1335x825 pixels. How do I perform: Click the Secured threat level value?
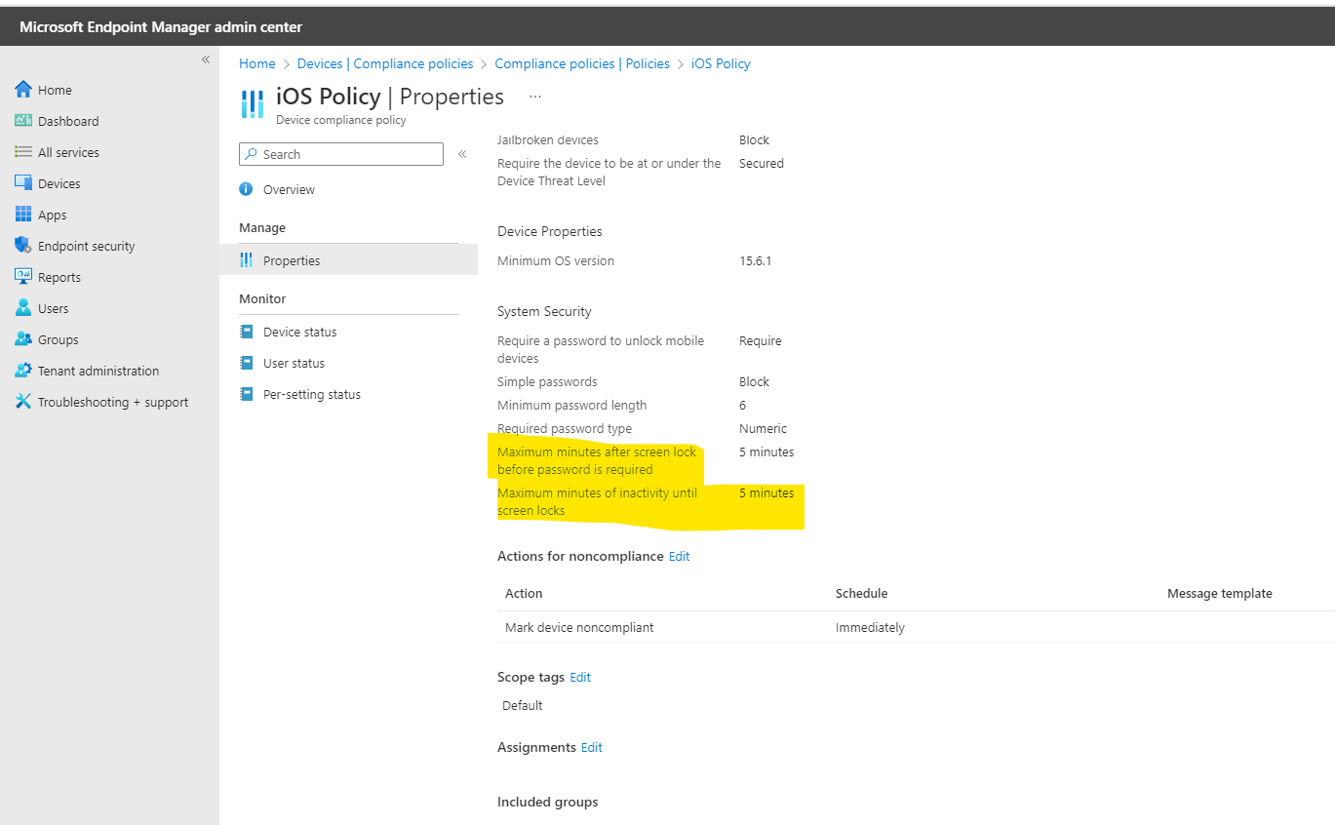[762, 163]
